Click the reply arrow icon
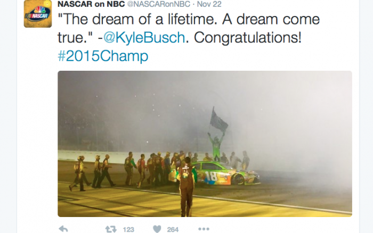Screen dimensions: 373x233 click(63, 229)
